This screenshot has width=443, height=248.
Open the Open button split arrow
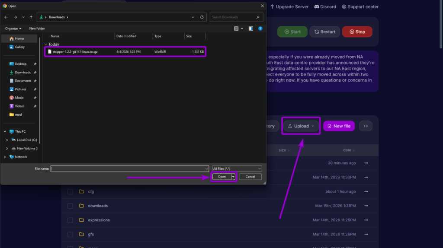coord(233,177)
